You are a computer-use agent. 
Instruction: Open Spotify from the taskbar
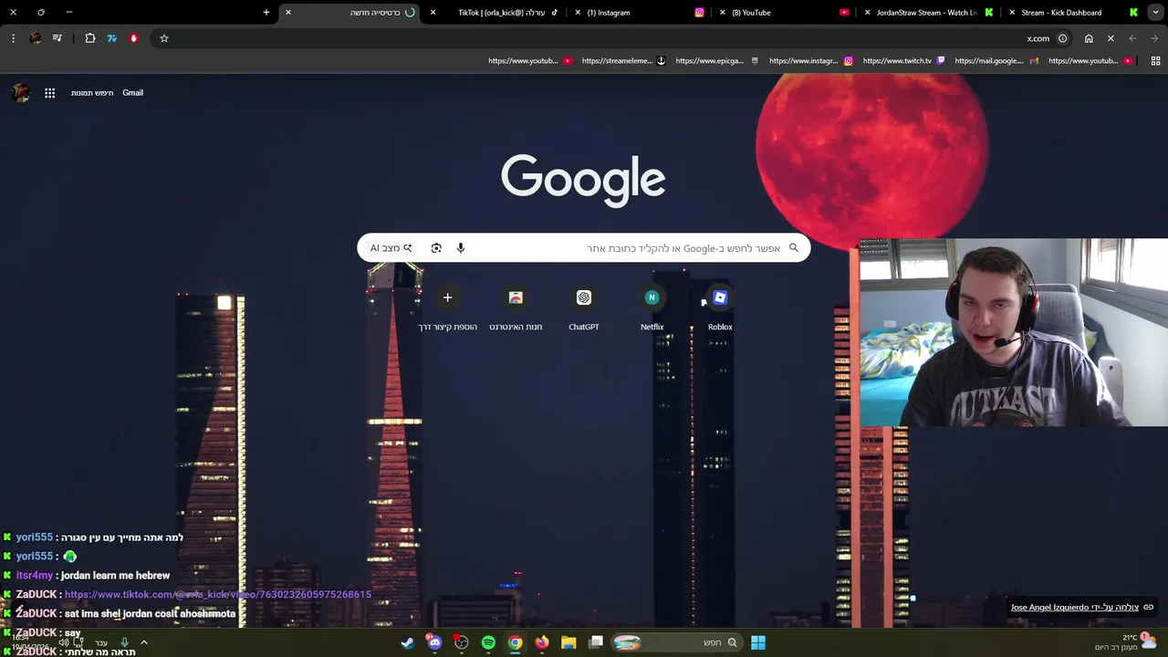click(x=488, y=642)
